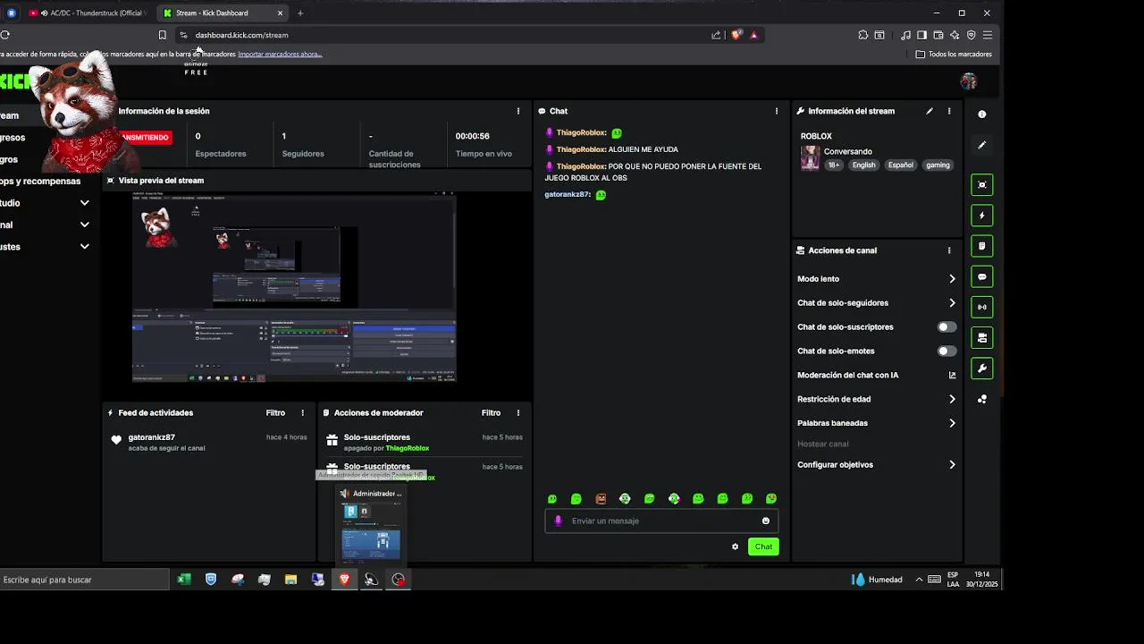Click the Conversando category thumbnail
Screen dimensions: 1144x644
click(x=810, y=157)
